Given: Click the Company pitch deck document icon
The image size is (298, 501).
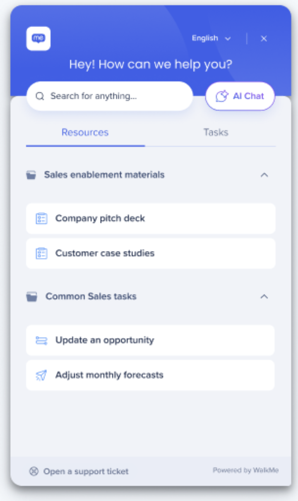Looking at the screenshot, I should 41,218.
